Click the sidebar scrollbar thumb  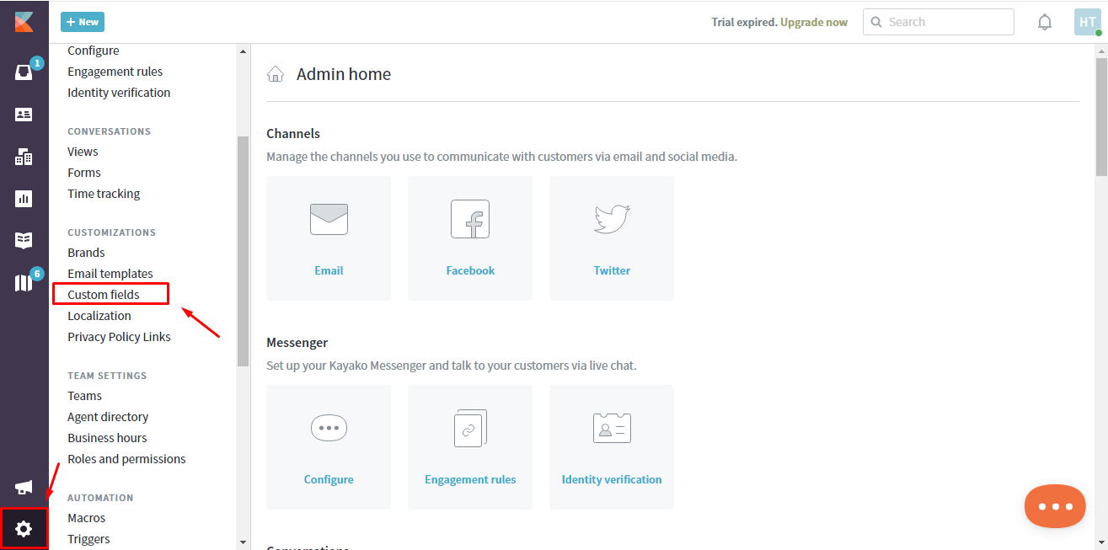[x=244, y=251]
